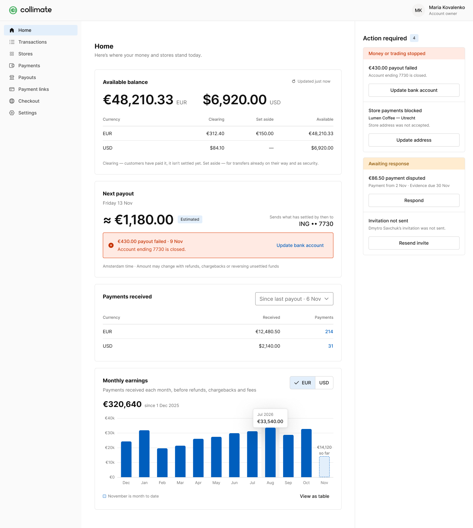This screenshot has width=473, height=528.
Task: Click the Lumen Coffee — Utrecht store name
Action: click(392, 118)
